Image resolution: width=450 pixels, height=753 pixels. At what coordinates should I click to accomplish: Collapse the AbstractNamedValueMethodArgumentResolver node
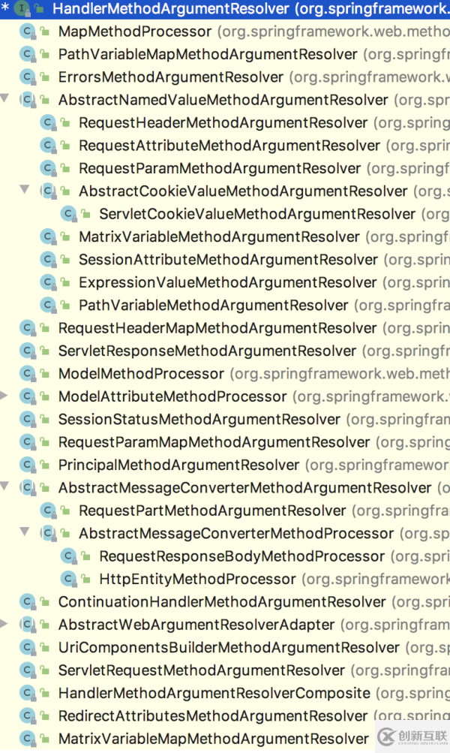tap(4, 98)
